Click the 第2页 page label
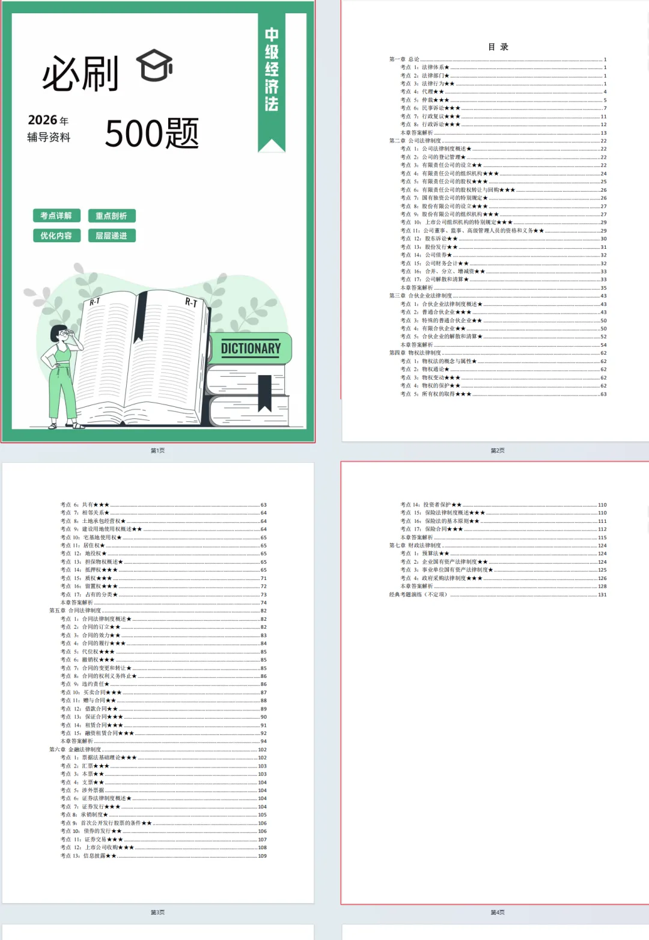This screenshot has width=649, height=940. (498, 450)
